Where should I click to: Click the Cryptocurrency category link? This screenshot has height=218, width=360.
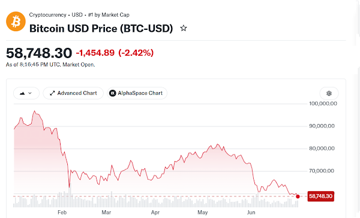[47, 15]
